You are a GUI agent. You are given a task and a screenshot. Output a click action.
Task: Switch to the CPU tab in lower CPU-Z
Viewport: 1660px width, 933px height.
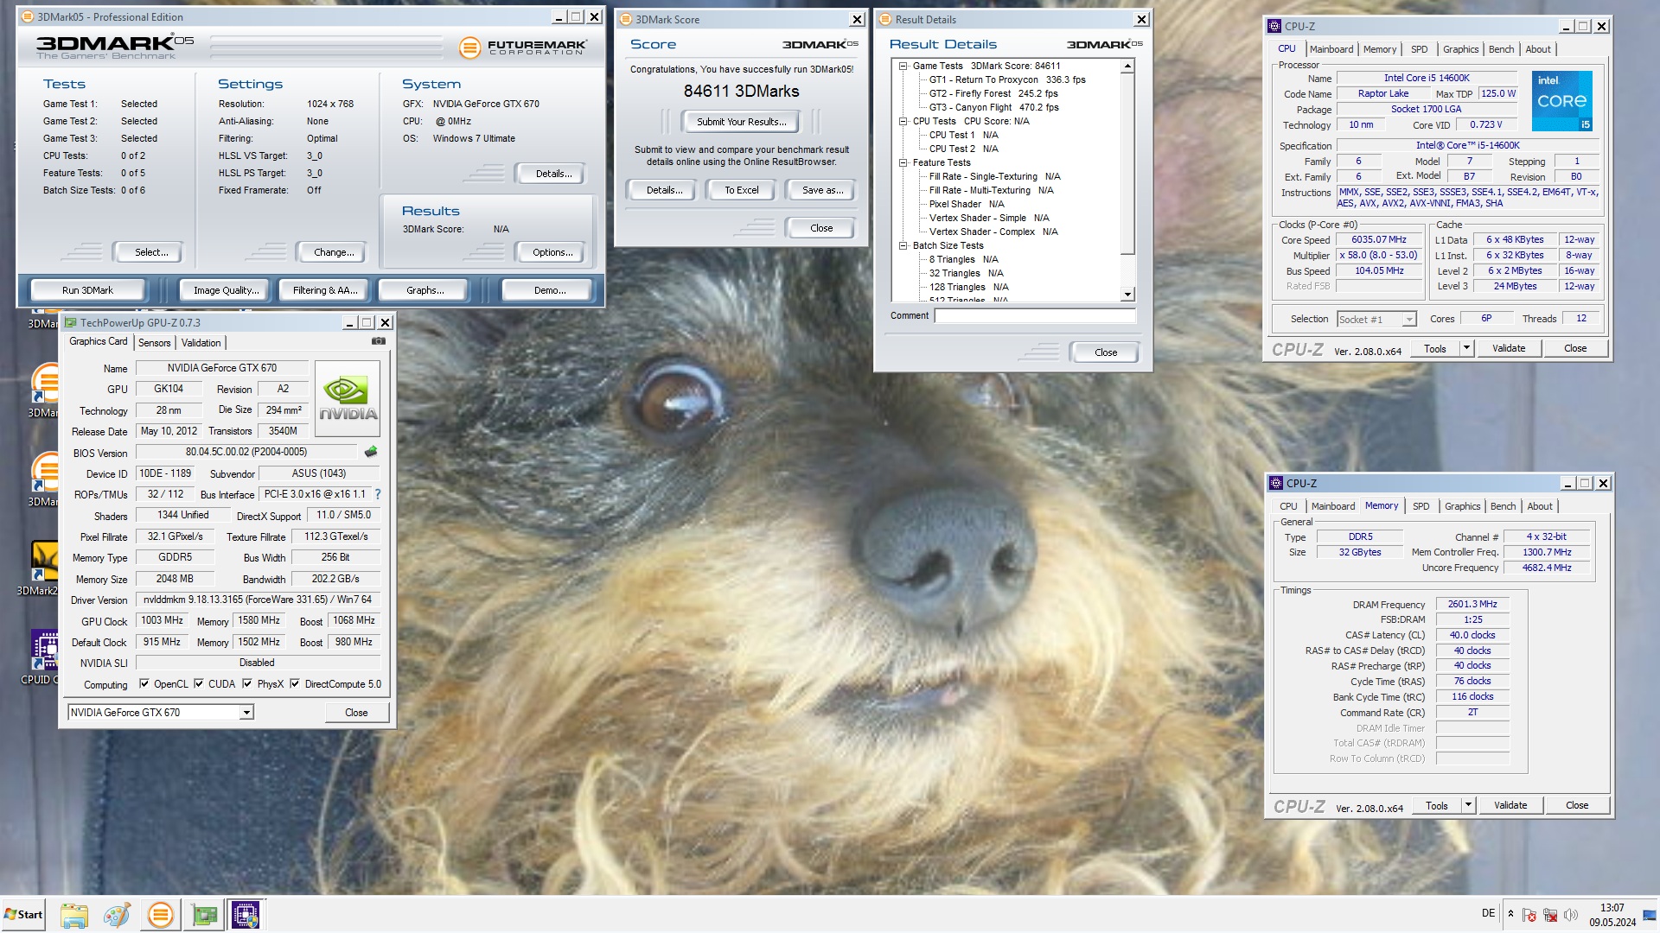[1288, 506]
